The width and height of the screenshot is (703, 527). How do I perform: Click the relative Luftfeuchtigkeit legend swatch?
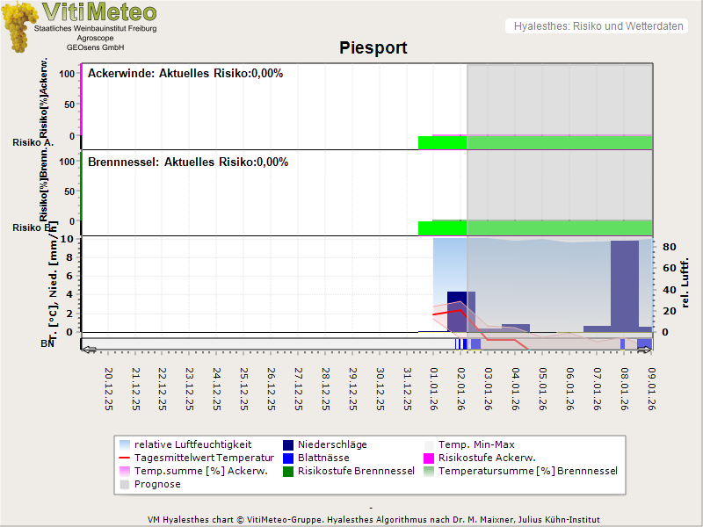point(124,444)
